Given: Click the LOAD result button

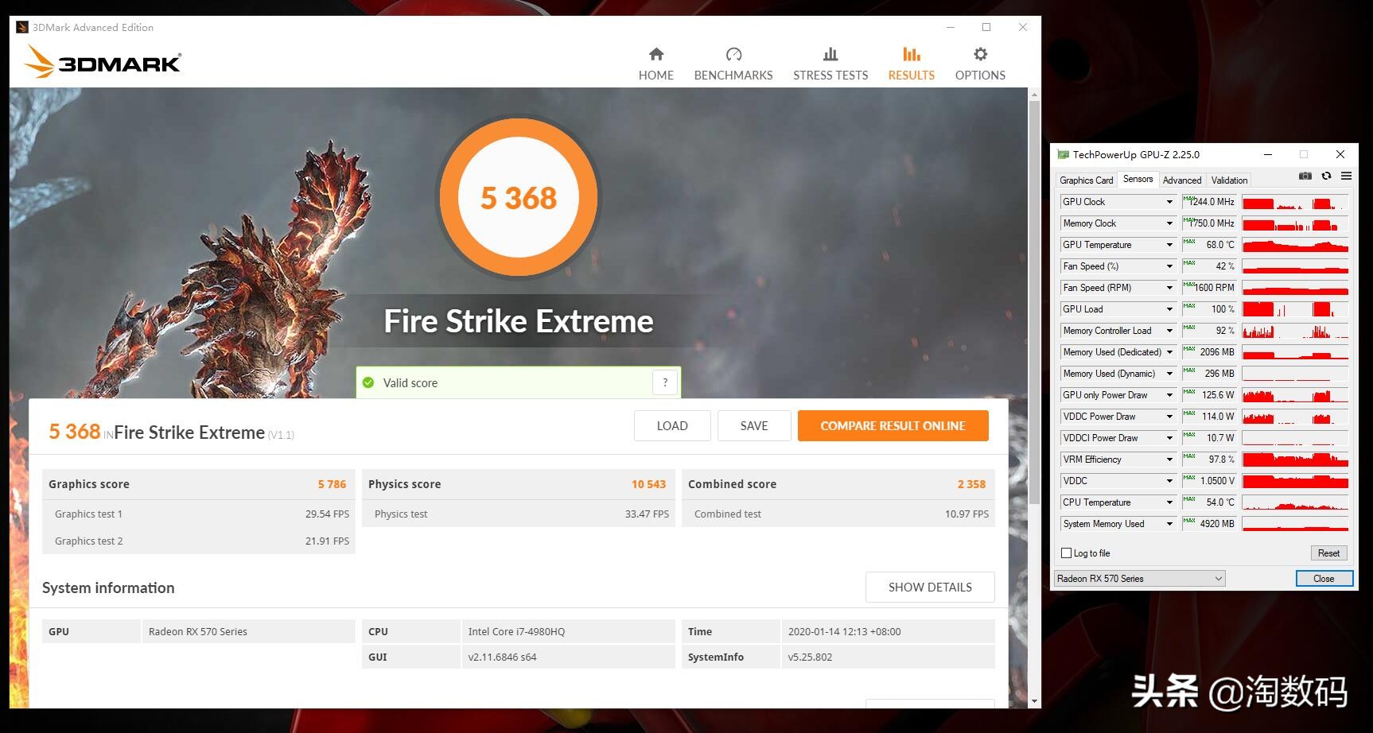Looking at the screenshot, I should tap(672, 426).
